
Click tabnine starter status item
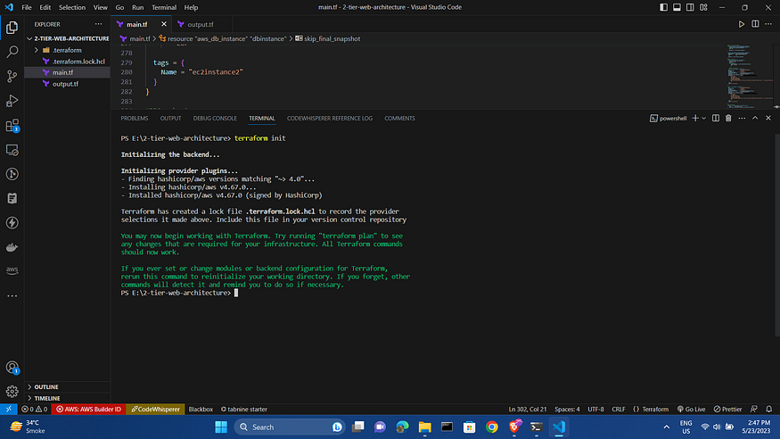coord(243,410)
